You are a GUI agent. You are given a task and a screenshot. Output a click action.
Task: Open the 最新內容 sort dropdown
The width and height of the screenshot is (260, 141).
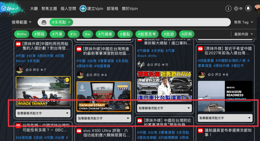coord(243,34)
